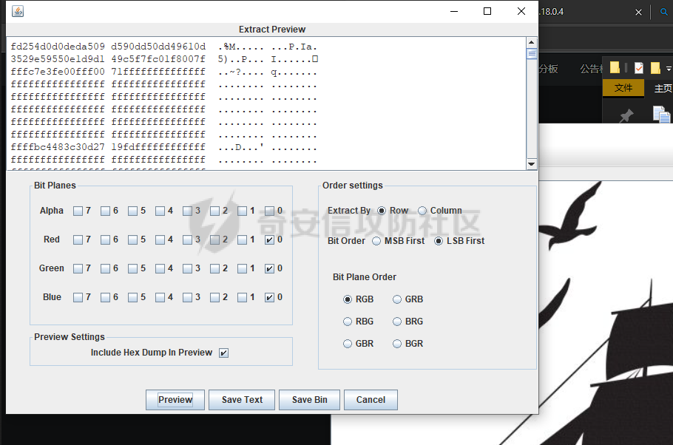The height and width of the screenshot is (445, 673).
Task: Enable Blue bit plane 2 checkbox
Action: pyautogui.click(x=214, y=297)
